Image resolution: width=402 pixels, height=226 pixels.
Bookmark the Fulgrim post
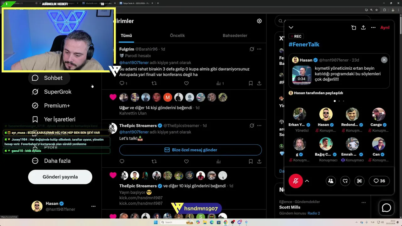[x=251, y=83]
